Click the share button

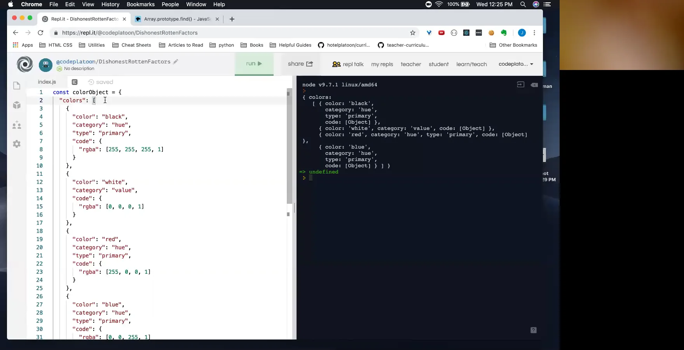[x=300, y=64]
